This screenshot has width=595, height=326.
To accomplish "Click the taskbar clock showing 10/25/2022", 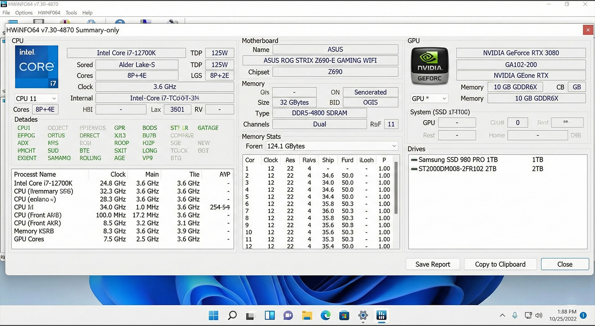I will [x=562, y=315].
